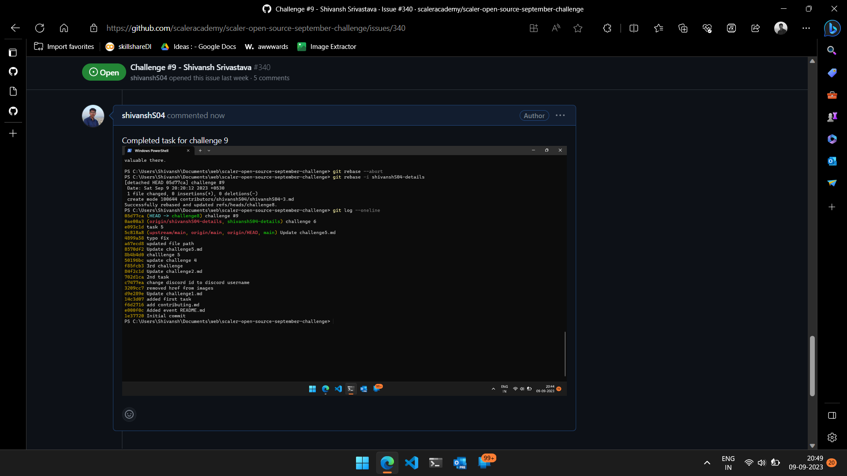847x476 pixels.
Task: Toggle the vertical tabs panel
Action: (x=13, y=52)
